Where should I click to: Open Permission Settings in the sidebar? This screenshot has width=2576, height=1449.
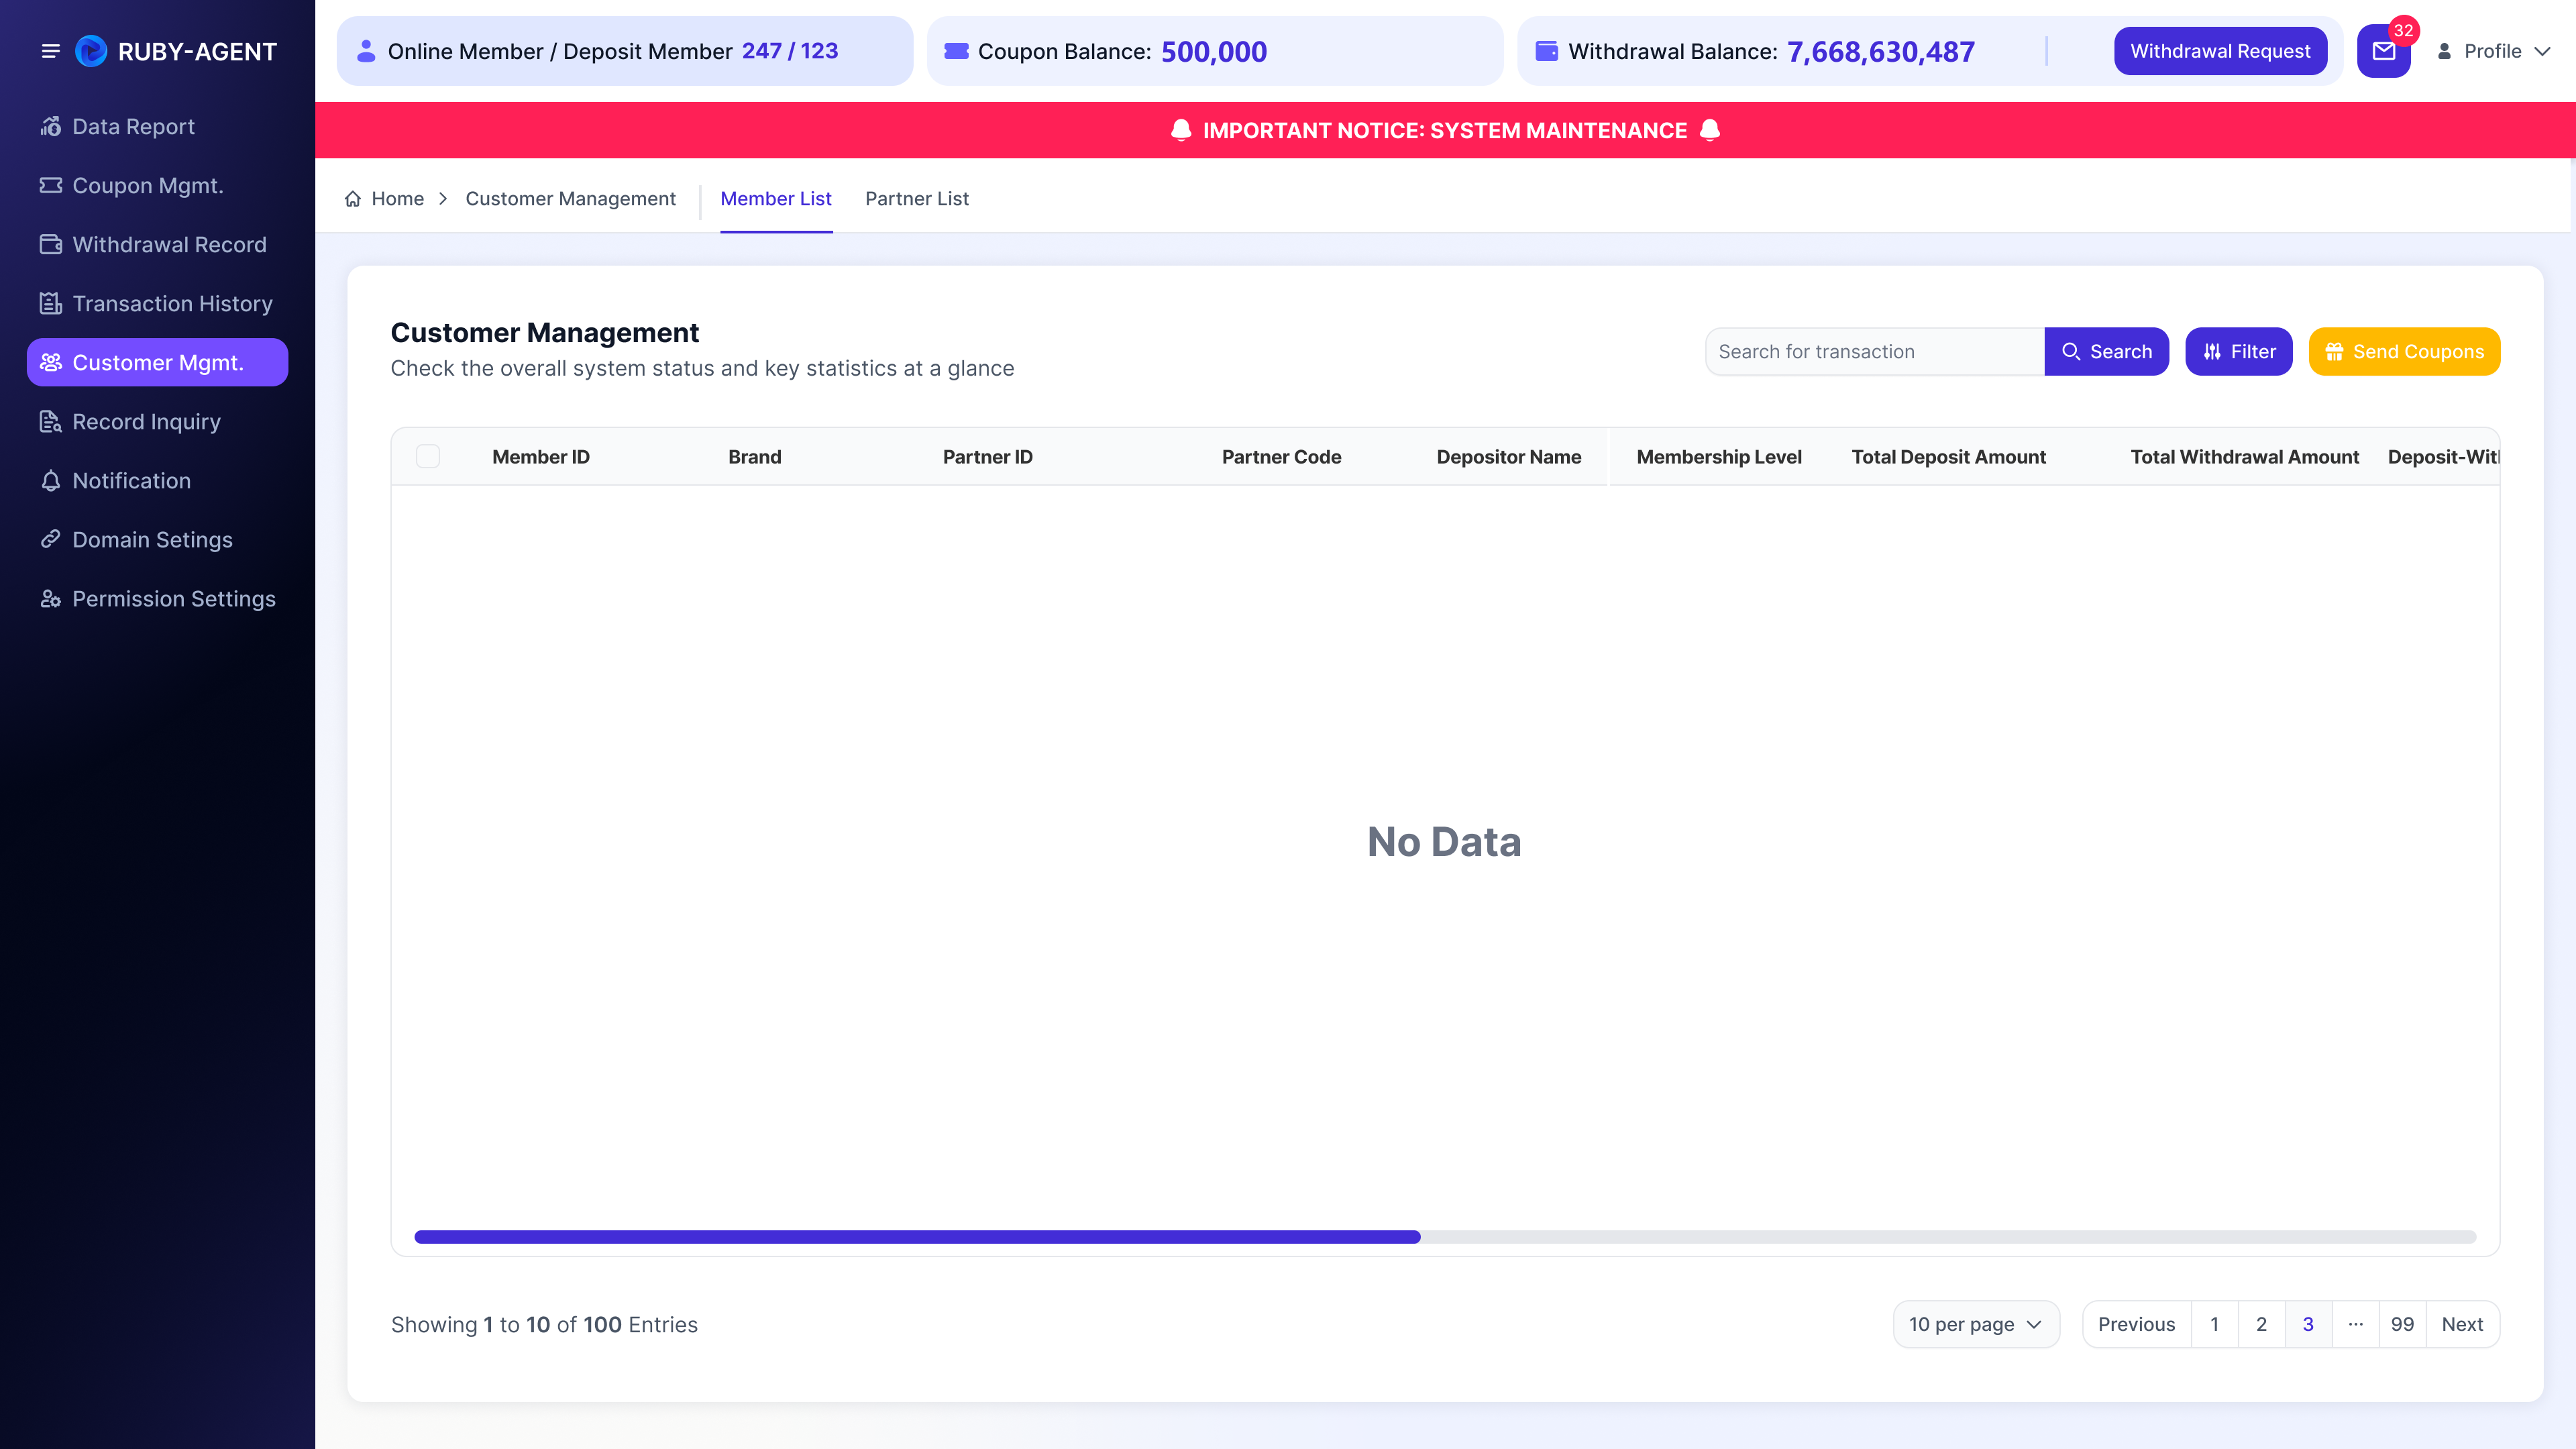157,599
